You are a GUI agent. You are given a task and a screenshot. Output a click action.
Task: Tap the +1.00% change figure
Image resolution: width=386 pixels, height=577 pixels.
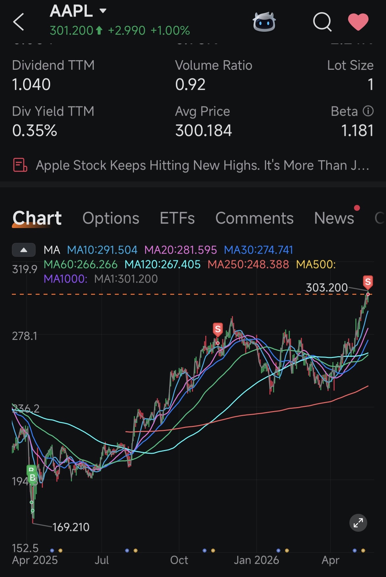pyautogui.click(x=170, y=31)
